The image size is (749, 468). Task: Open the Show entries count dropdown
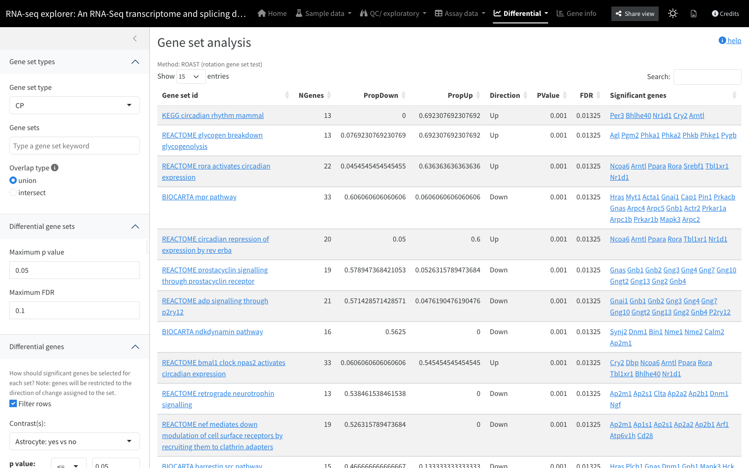coord(191,76)
